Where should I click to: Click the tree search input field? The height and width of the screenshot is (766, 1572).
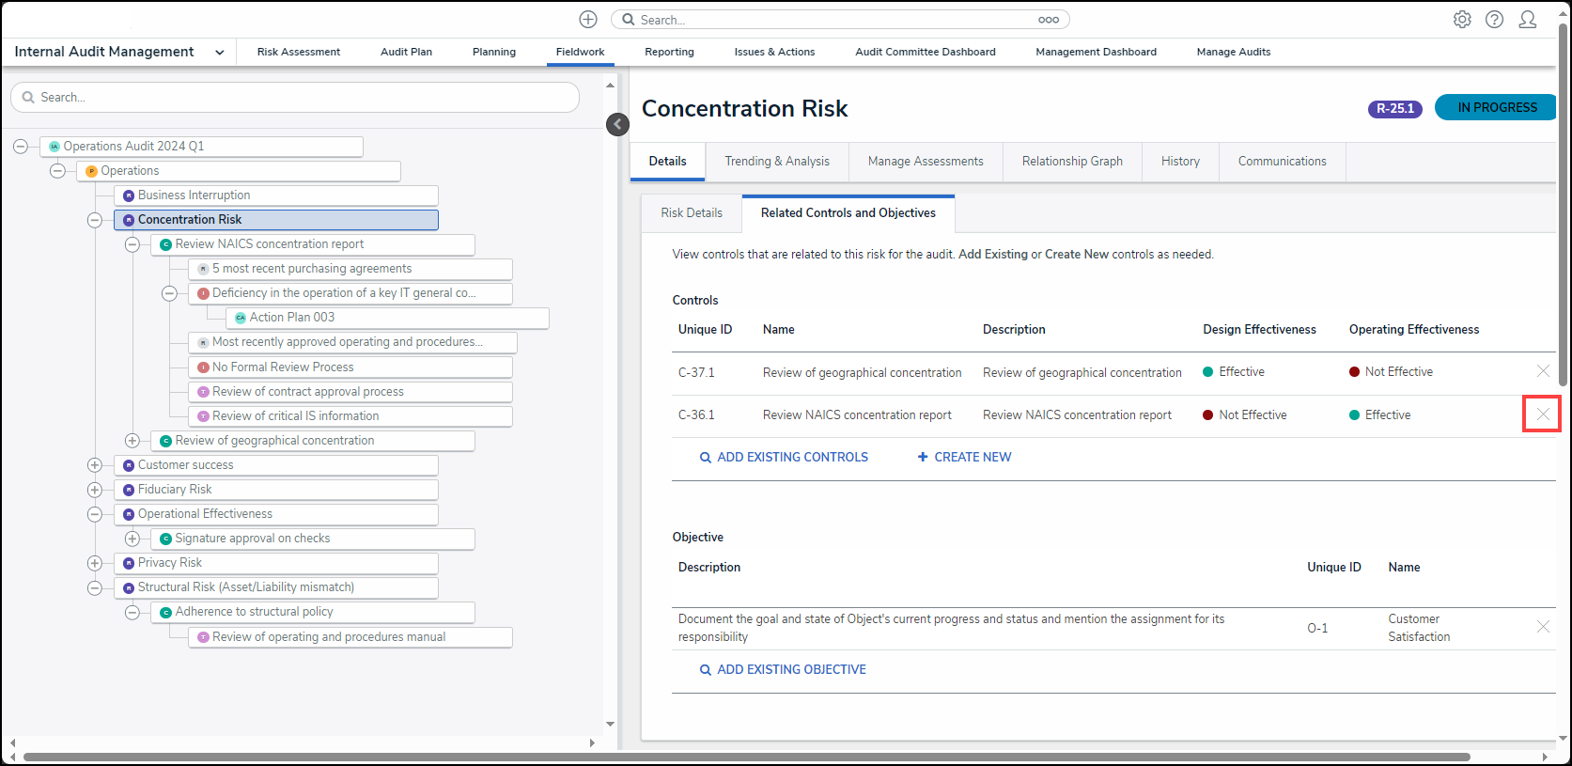coord(295,98)
